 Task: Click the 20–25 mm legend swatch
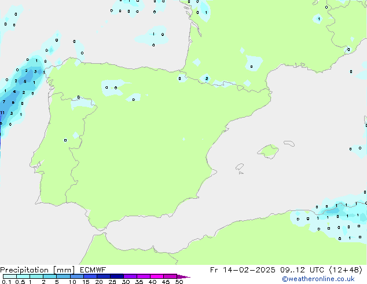(103, 276)
